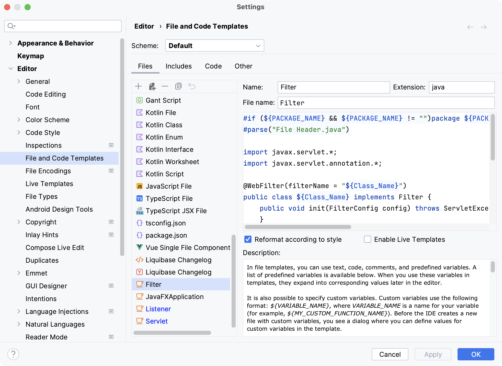
Task: Select the Listener template entry
Action: (158, 309)
